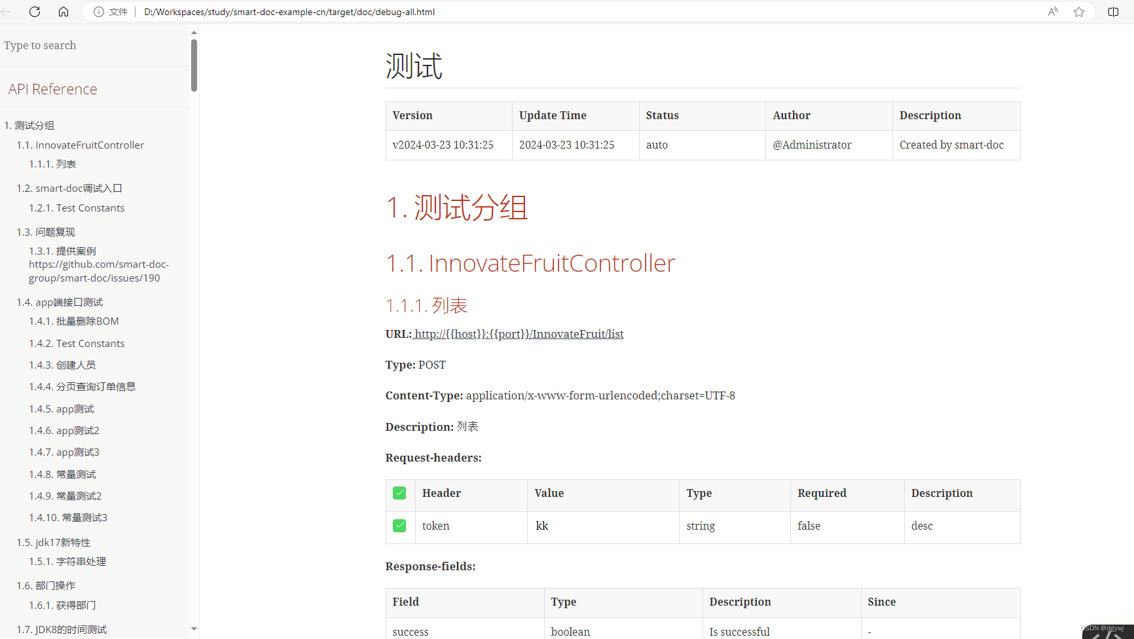1134x639 pixels.
Task: Click the page scrollbar track on the right
Action: click(1130, 327)
